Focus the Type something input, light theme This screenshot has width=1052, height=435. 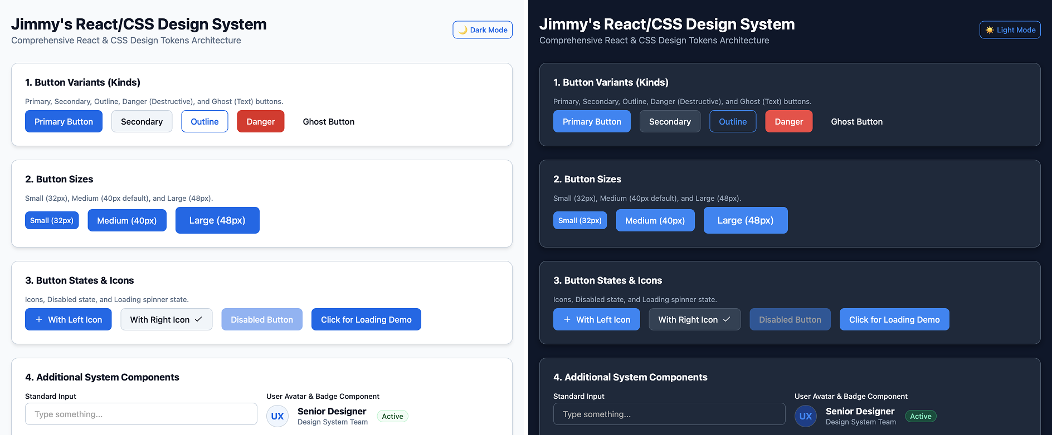tap(141, 414)
